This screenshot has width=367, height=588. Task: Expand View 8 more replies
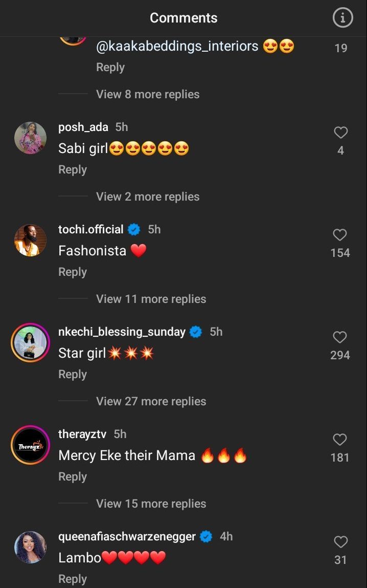coord(148,94)
